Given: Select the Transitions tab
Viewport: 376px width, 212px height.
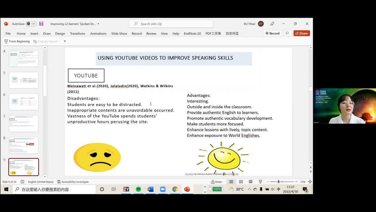Looking at the screenshot, I should click(78, 33).
